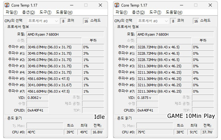Screen dimensions: 221x140
Task: Select core #5 frequency 4561.60MHz in Idle window
Action: click(54, 79)
